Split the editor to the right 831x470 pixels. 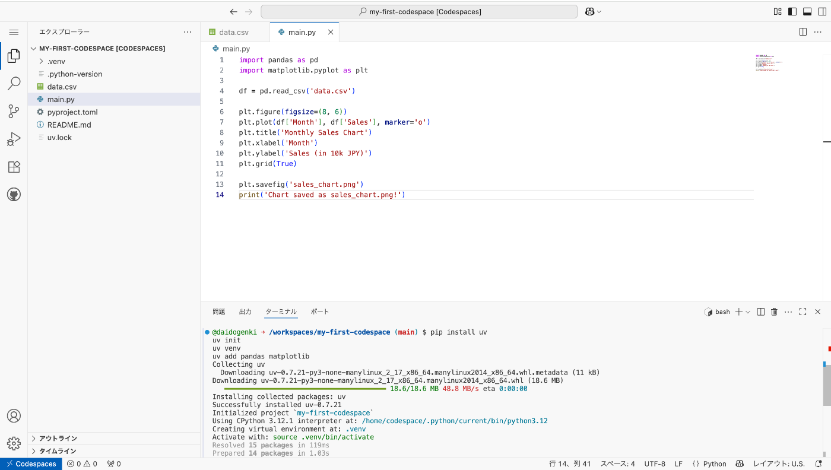[x=803, y=32]
